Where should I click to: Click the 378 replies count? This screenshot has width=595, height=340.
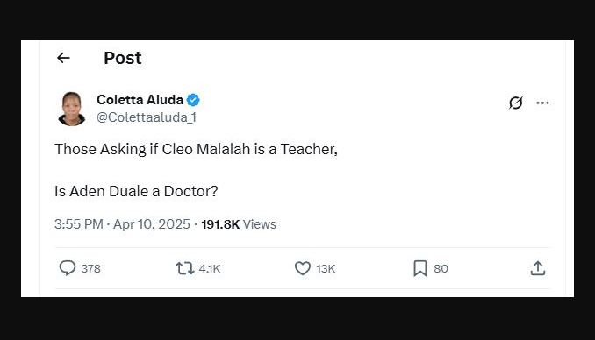click(90, 268)
